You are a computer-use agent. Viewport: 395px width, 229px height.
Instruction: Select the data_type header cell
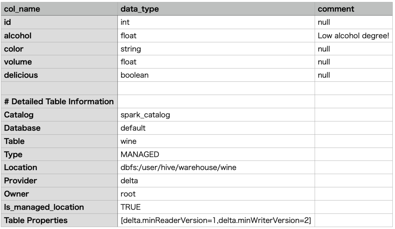(x=216, y=10)
